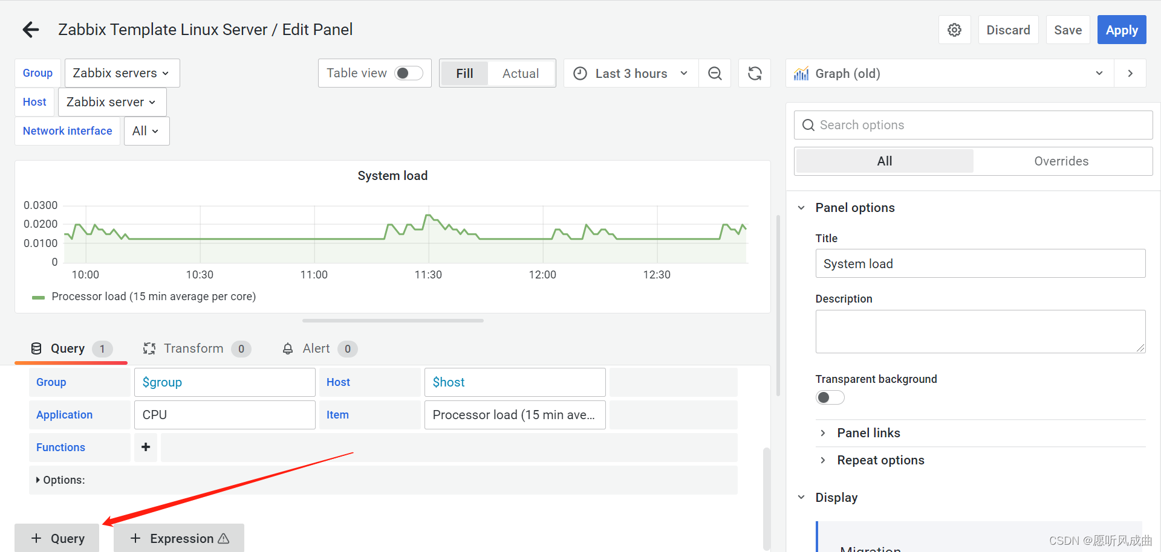1161x552 pixels.
Task: Click the Save button
Action: click(1068, 30)
